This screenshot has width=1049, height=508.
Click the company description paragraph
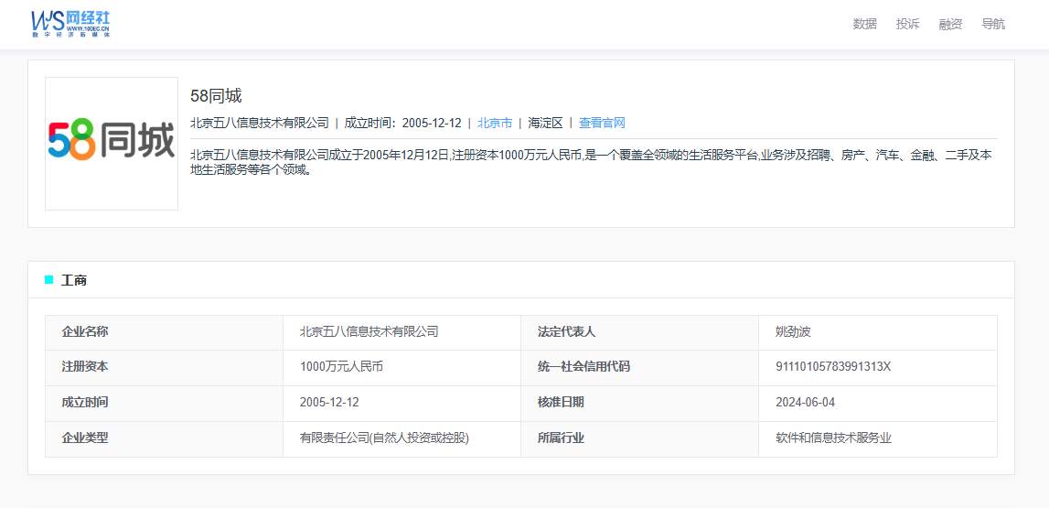pyautogui.click(x=592, y=163)
